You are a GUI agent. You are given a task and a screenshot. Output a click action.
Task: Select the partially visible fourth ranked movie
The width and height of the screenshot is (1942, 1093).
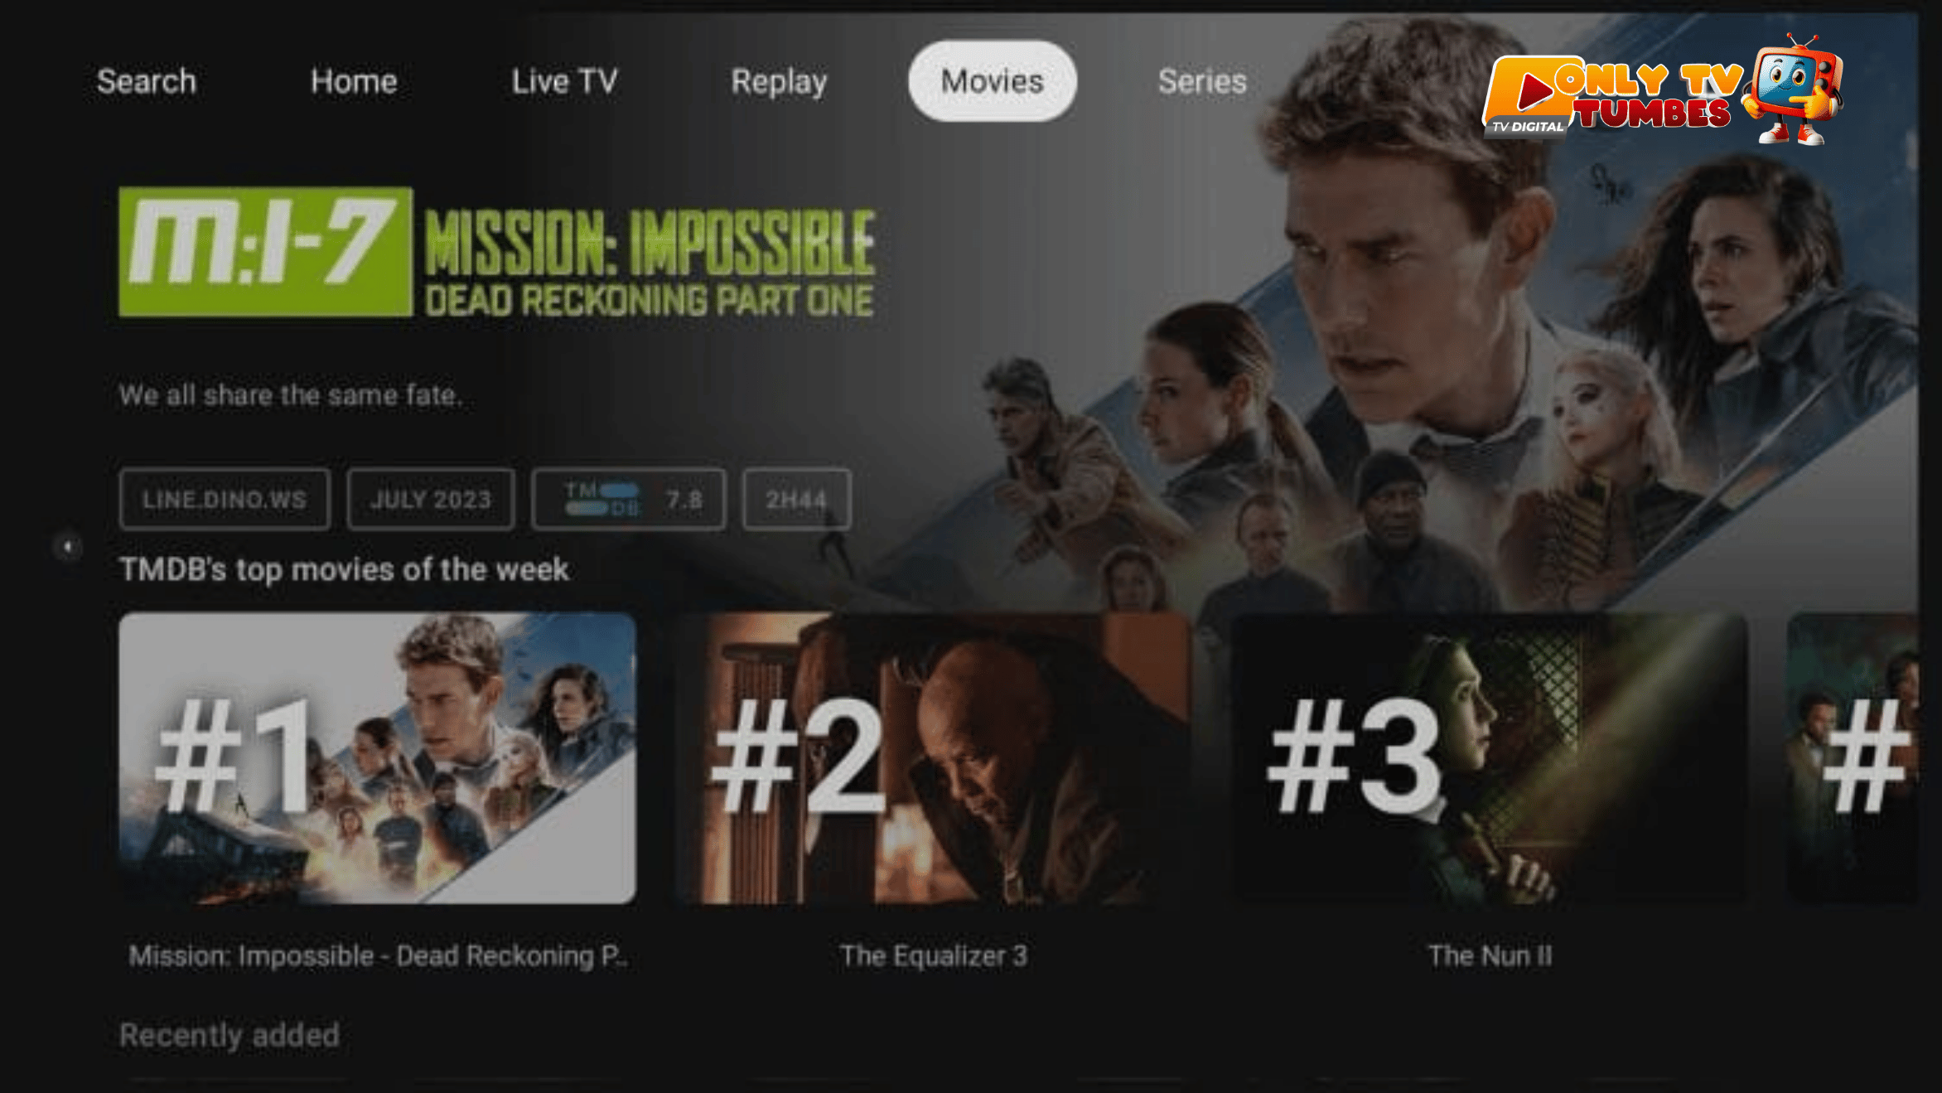pyautogui.click(x=1853, y=757)
